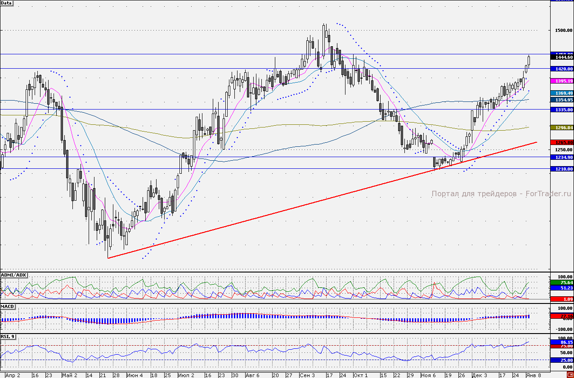Click the magenta 1395.19 moving average tag
This screenshot has height=378, width=574.
pos(562,81)
